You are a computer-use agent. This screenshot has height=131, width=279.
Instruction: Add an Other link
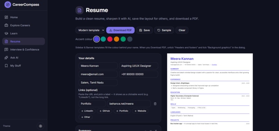click(85, 117)
